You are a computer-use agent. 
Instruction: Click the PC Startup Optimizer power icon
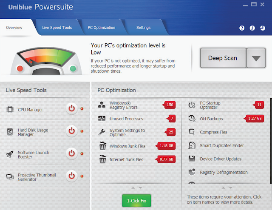(x=192, y=105)
